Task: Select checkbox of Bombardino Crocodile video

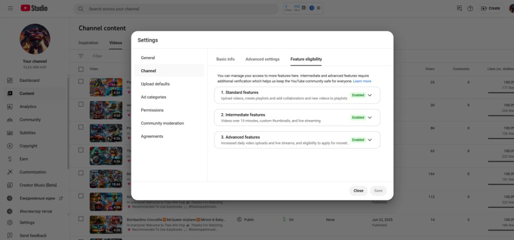Action: click(x=81, y=219)
